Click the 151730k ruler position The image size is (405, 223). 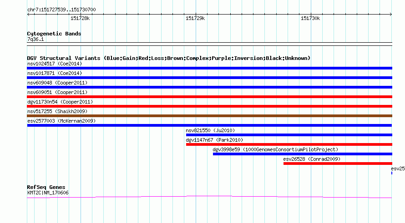[310, 18]
